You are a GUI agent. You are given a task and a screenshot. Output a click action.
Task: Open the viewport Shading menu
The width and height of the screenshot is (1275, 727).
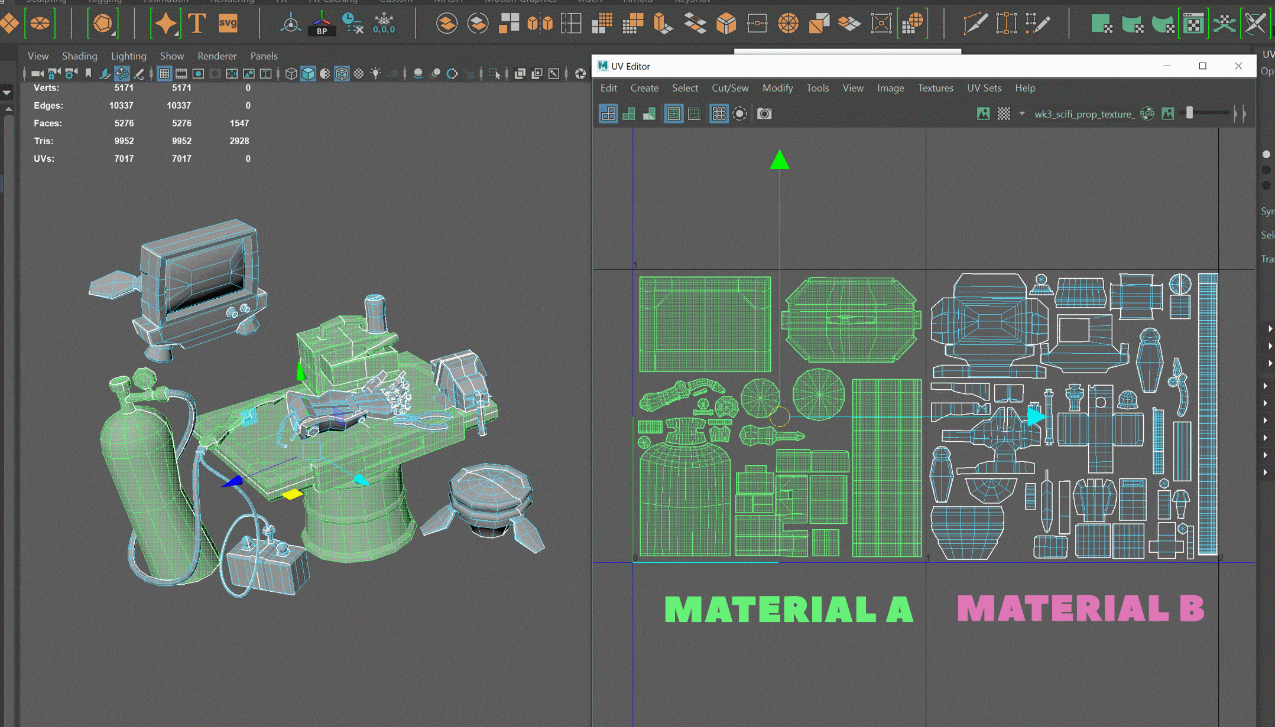coord(79,56)
